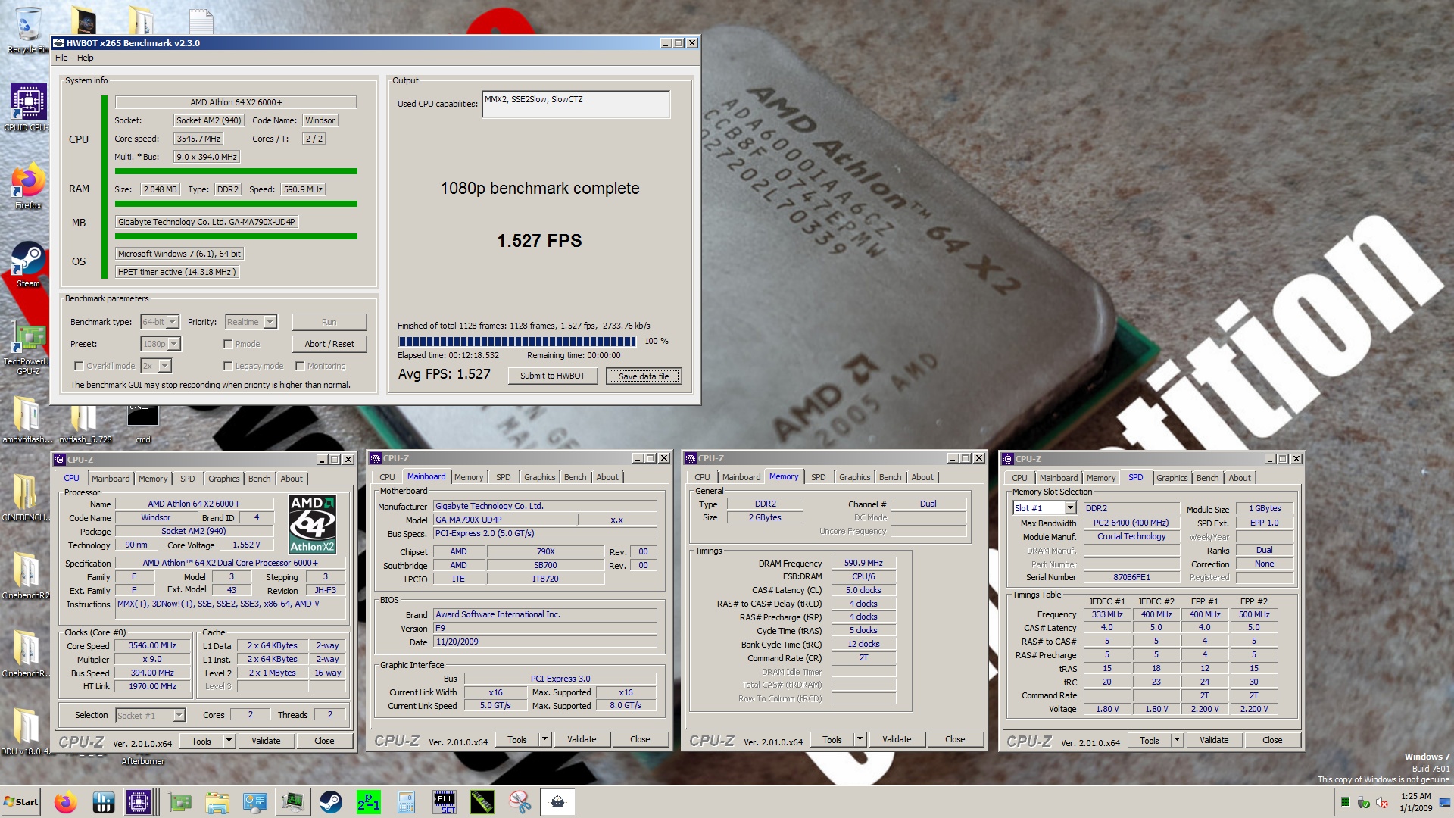This screenshot has width=1454, height=818.
Task: Click the benchmark progress bar at 100%
Action: click(x=516, y=342)
